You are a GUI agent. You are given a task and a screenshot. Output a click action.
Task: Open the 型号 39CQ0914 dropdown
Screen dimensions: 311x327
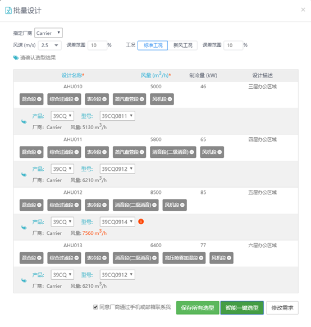click(117, 222)
